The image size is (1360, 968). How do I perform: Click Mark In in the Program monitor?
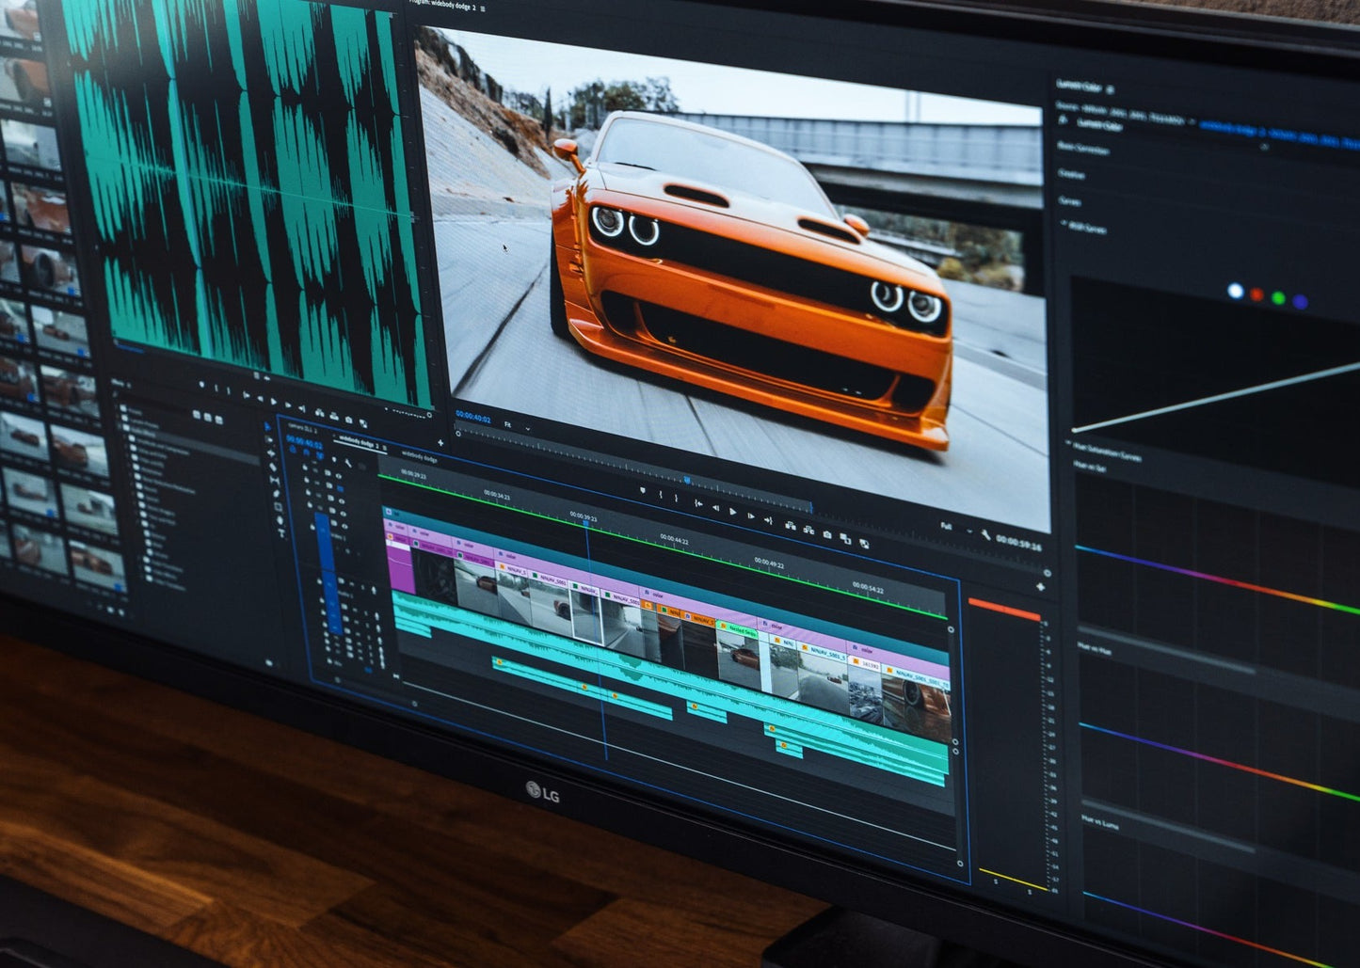coord(660,495)
